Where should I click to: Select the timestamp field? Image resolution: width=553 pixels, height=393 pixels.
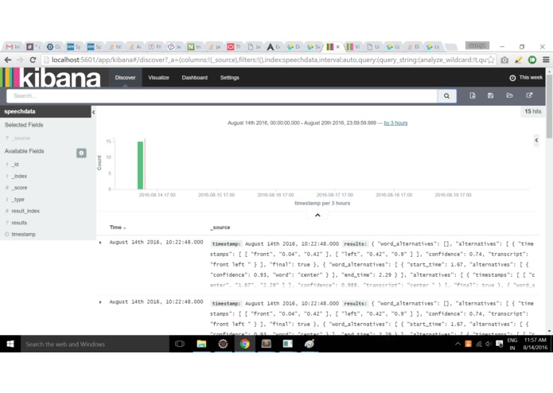[x=23, y=234]
